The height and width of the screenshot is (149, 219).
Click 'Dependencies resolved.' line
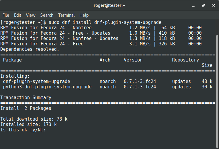[x=30, y=49]
